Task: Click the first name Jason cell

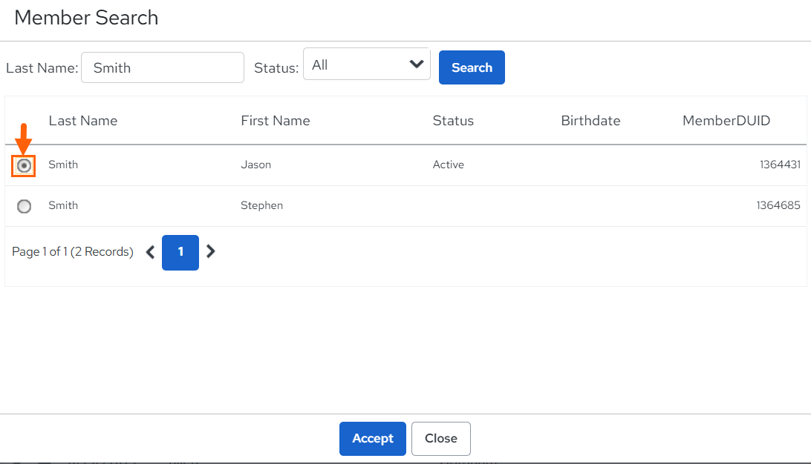Action: (x=256, y=165)
